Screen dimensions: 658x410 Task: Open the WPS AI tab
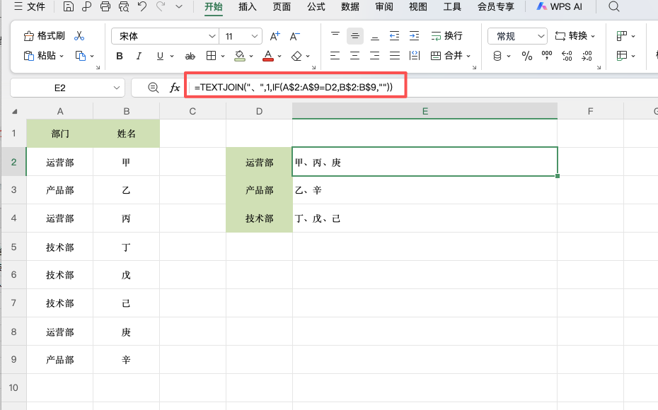pyautogui.click(x=559, y=6)
